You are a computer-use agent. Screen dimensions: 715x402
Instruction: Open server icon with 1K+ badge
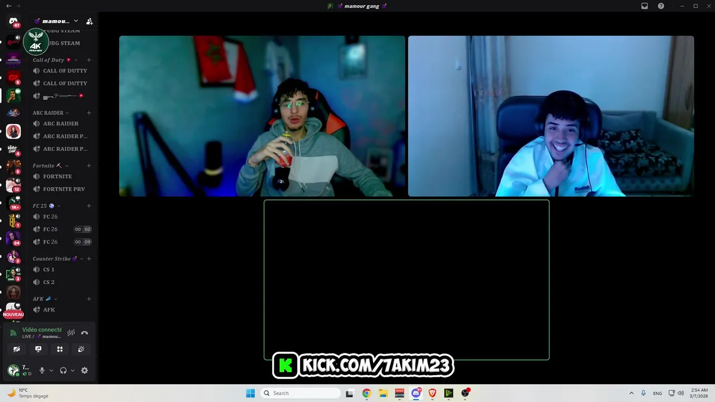(13, 203)
